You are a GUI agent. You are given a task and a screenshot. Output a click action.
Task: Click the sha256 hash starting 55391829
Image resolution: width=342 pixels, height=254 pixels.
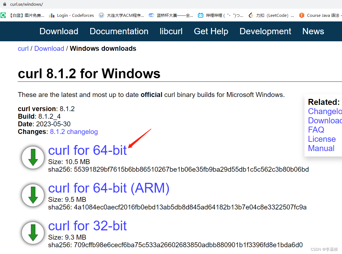[x=191, y=170]
